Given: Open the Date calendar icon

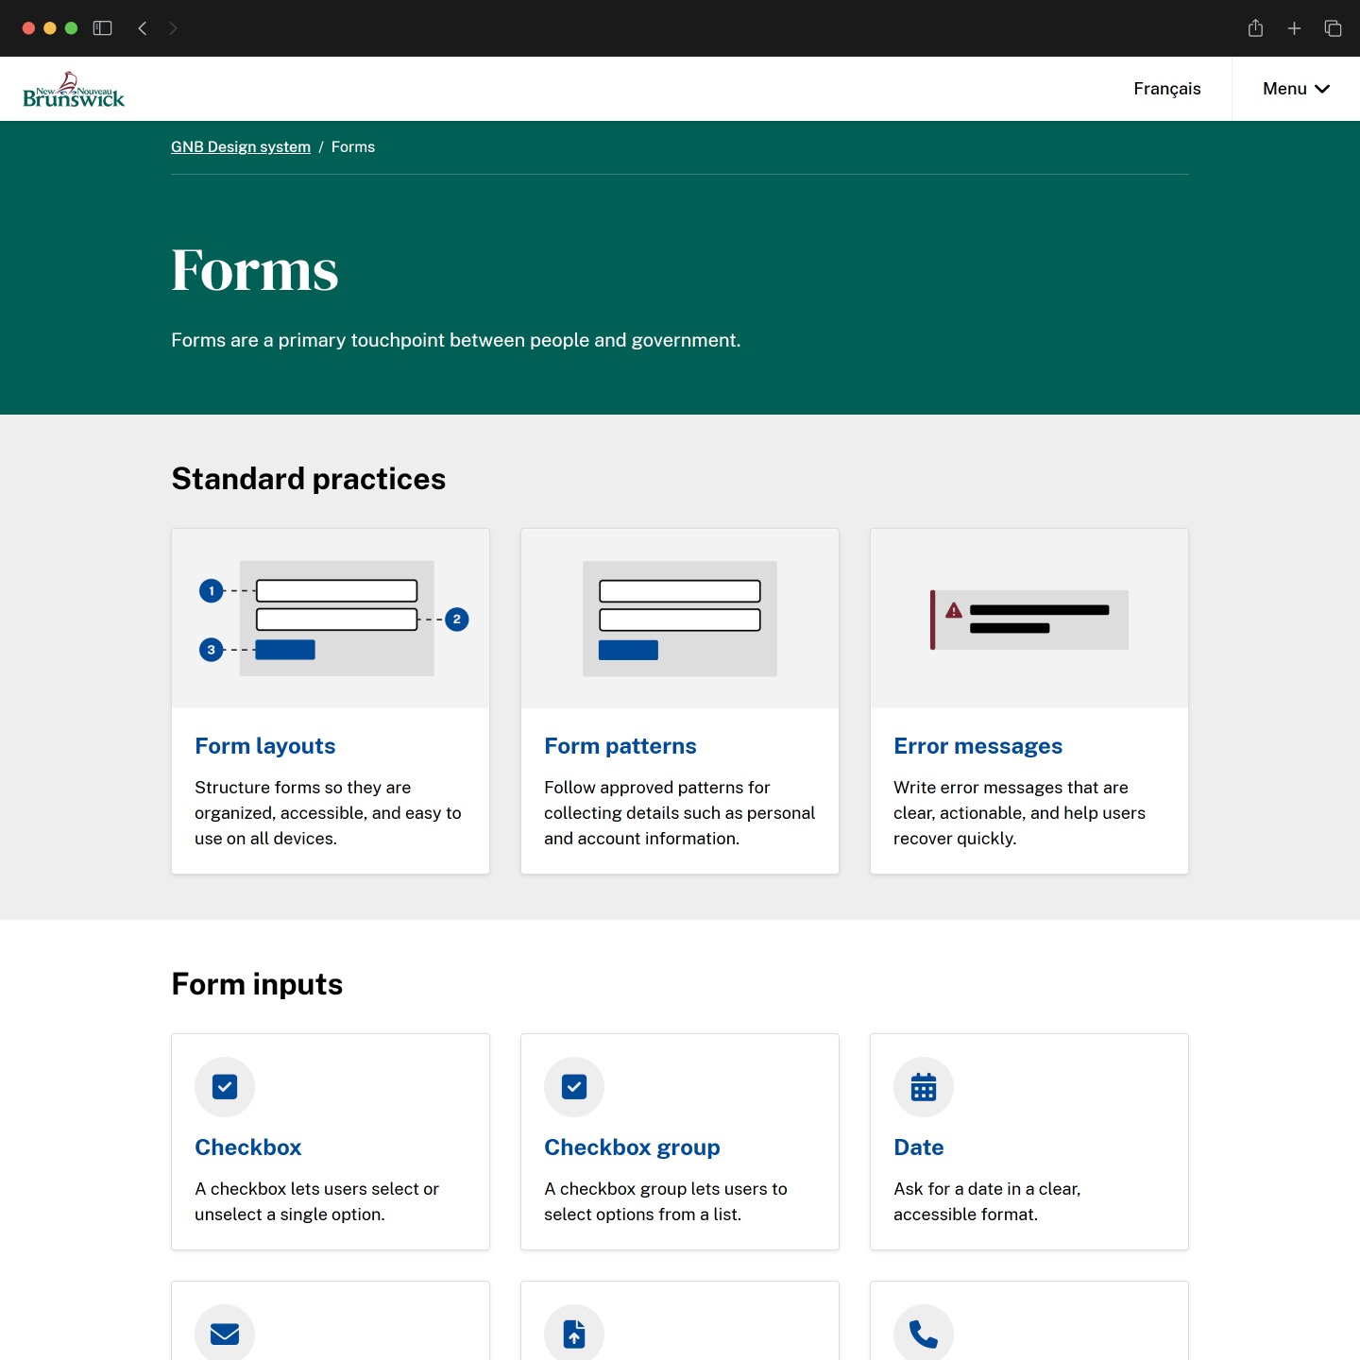Looking at the screenshot, I should tap(923, 1087).
